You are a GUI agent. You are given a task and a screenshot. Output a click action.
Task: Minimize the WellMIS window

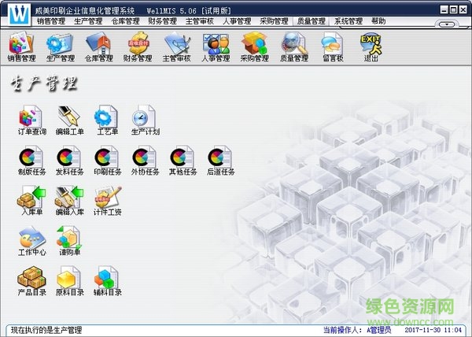click(x=444, y=9)
